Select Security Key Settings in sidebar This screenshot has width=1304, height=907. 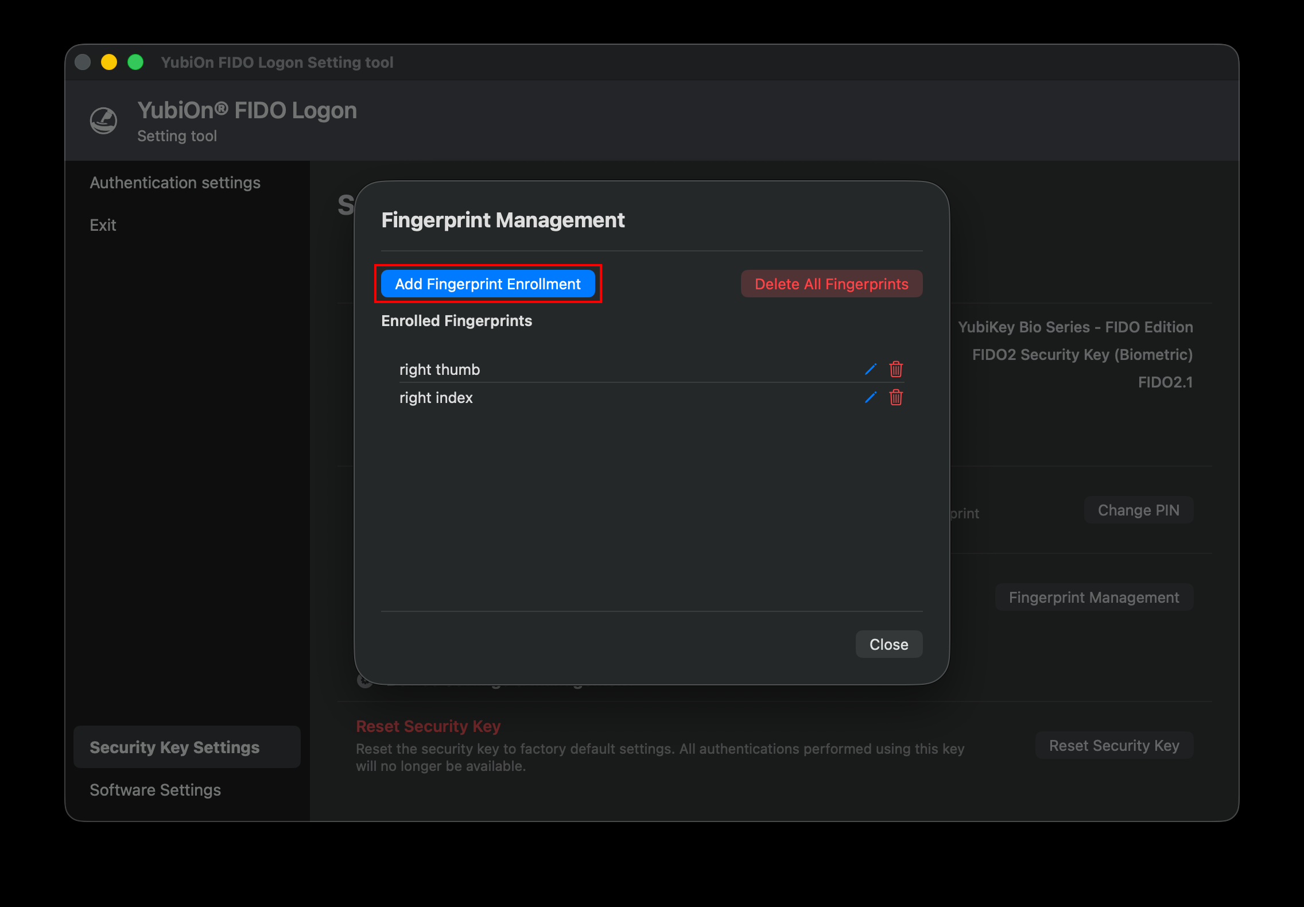(x=187, y=747)
